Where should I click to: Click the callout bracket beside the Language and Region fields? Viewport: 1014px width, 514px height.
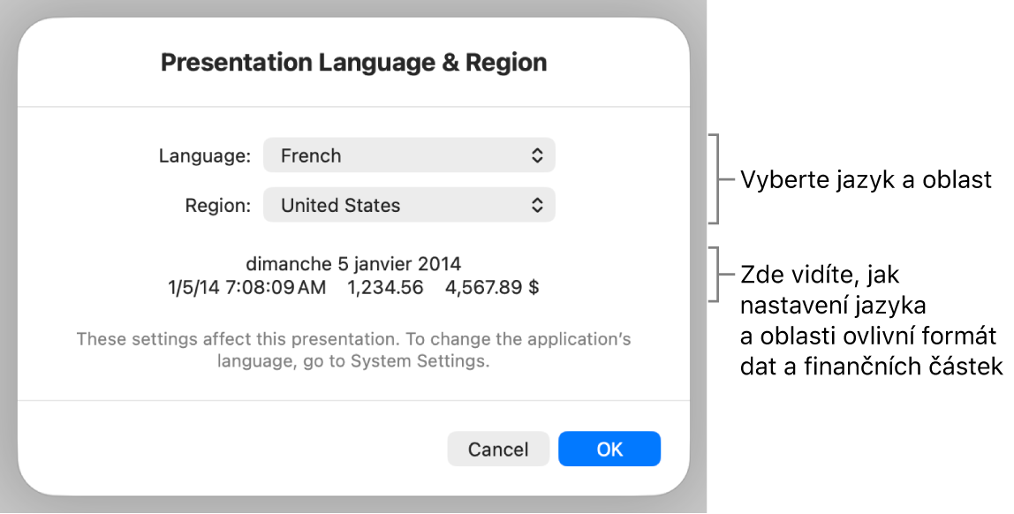click(717, 179)
